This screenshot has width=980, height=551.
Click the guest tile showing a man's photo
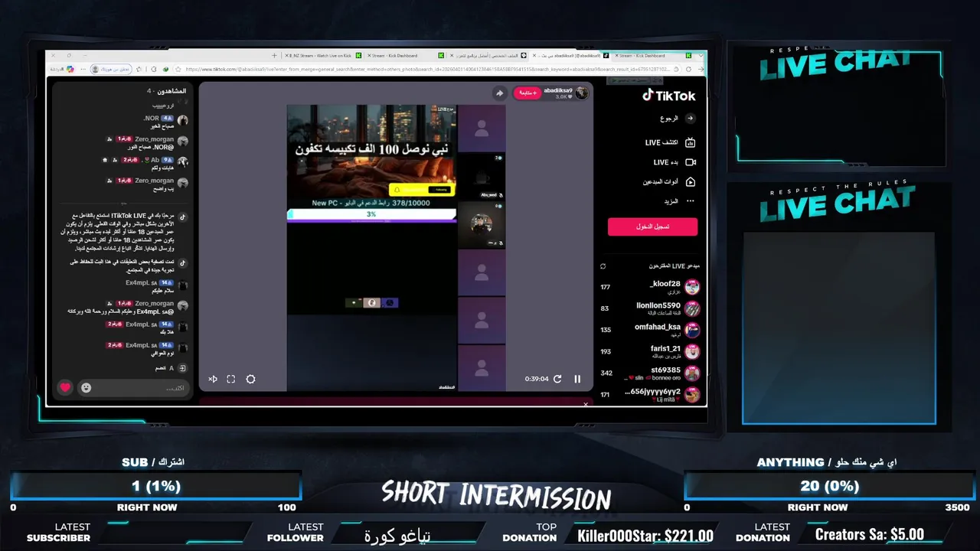[x=482, y=225]
